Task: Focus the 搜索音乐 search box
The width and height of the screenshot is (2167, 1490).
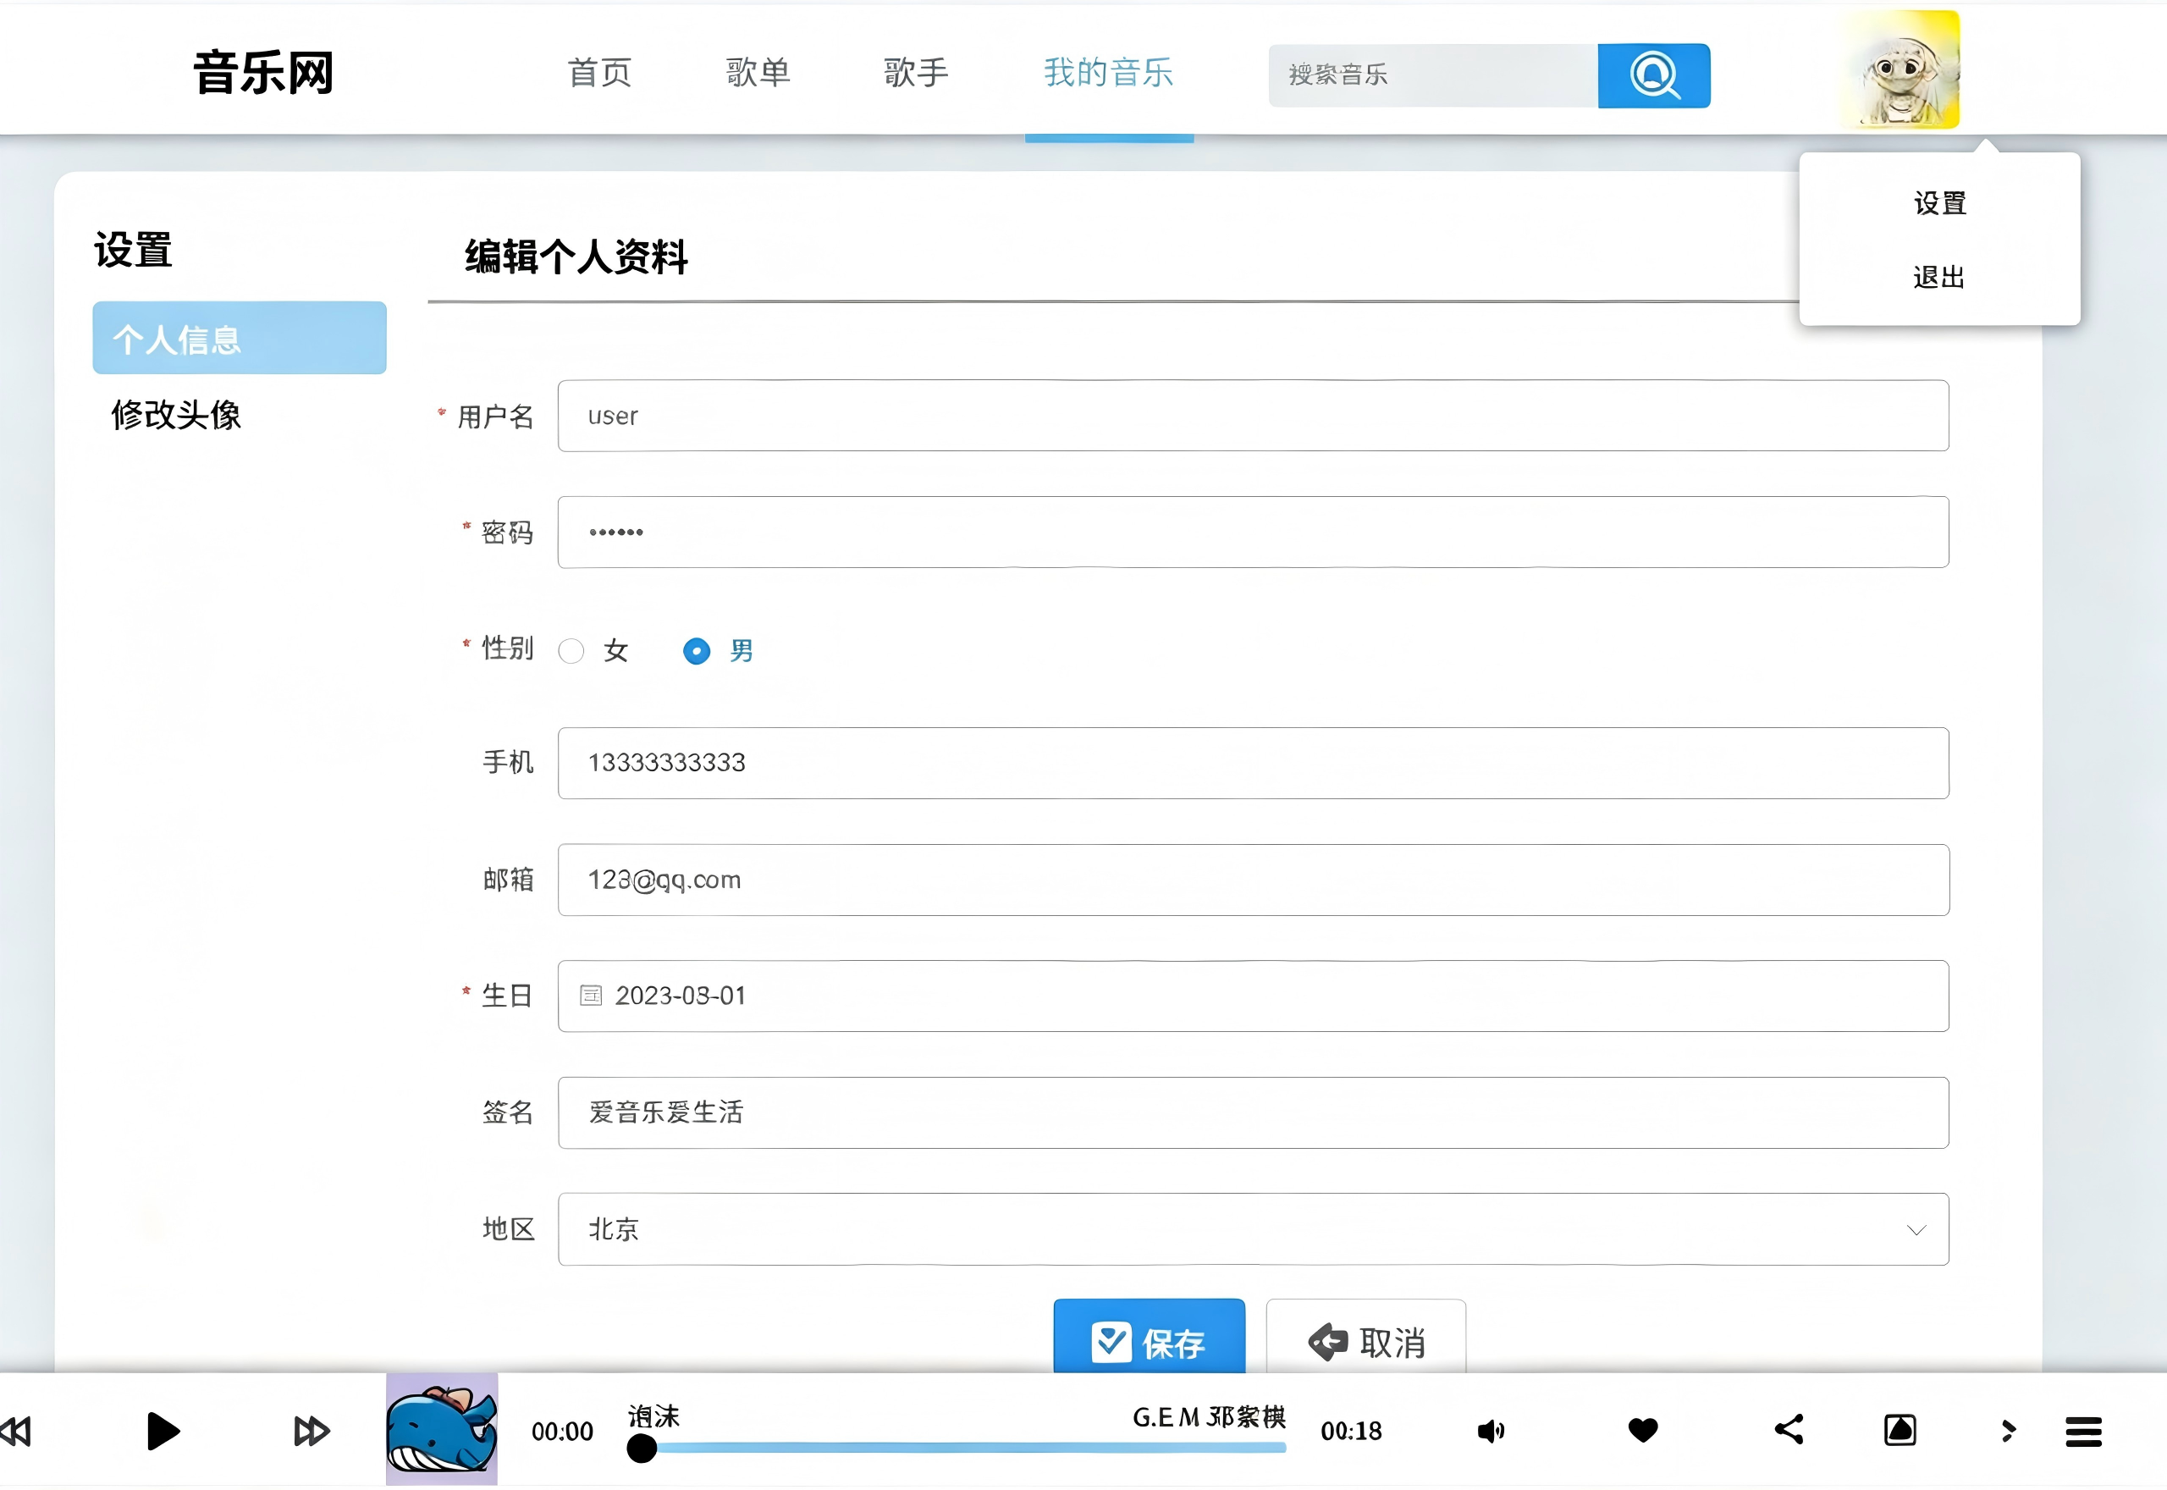Action: tap(1432, 75)
